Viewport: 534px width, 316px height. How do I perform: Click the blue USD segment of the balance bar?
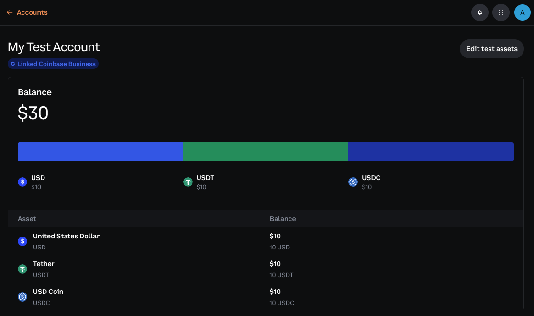point(100,152)
